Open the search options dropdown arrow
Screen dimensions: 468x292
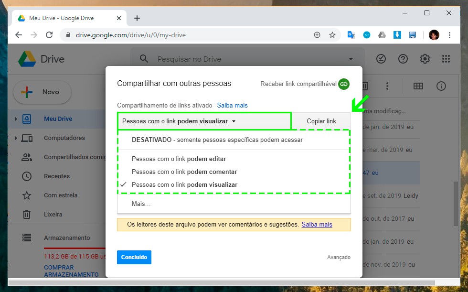(351, 59)
